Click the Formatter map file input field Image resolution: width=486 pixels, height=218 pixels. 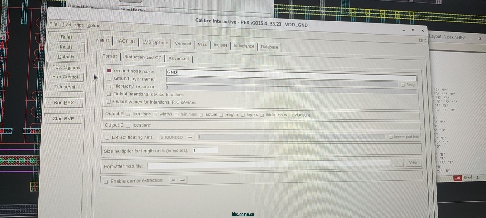click(269, 165)
